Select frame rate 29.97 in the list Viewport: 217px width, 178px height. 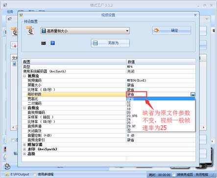[x=131, y=126]
